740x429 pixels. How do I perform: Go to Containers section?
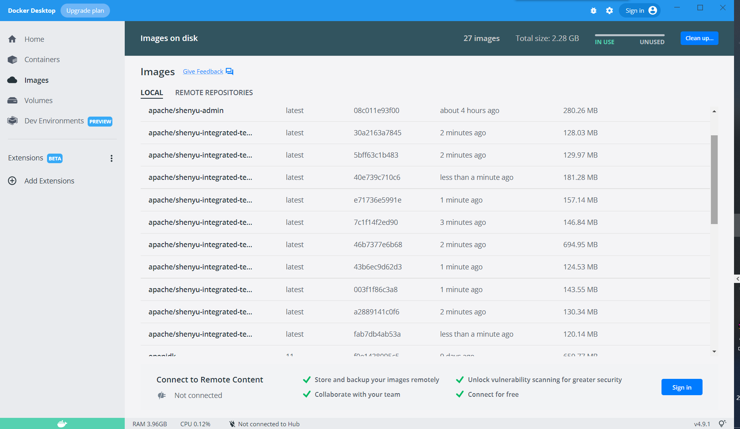tap(42, 60)
